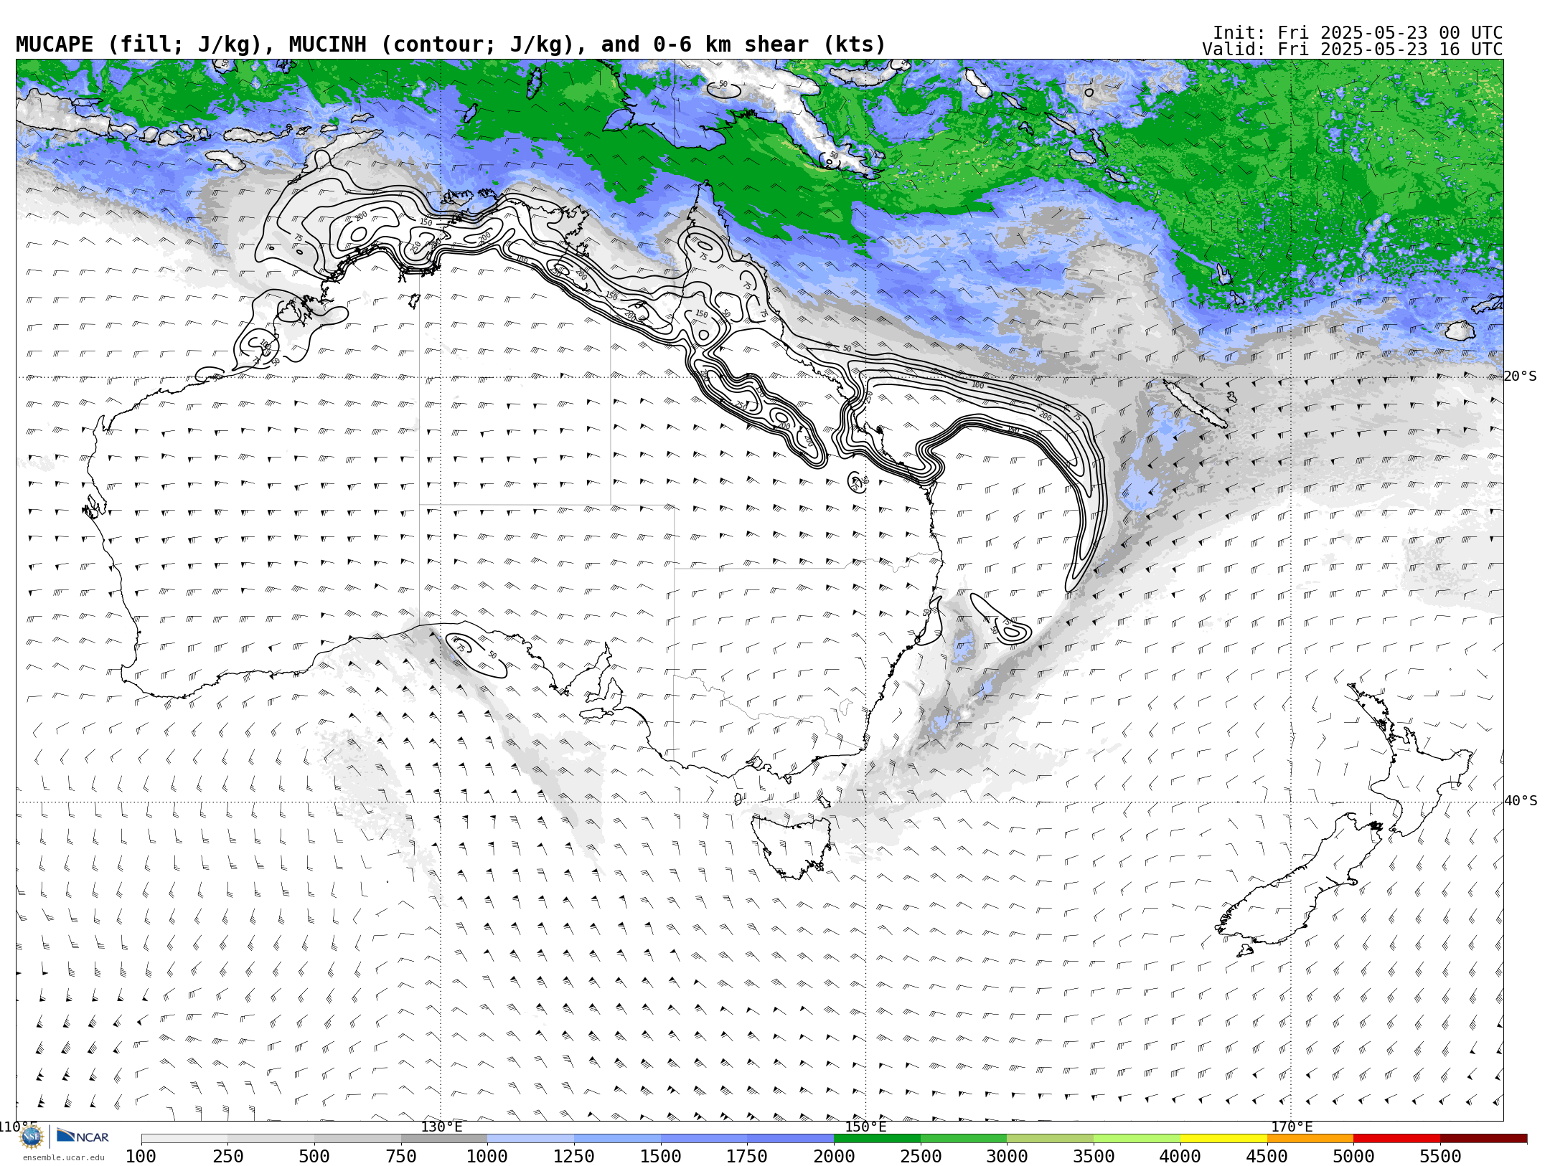Screen dimensions: 1550x1166
Task: Open the ensemble.ucar.edu link text
Action: tap(63, 1157)
